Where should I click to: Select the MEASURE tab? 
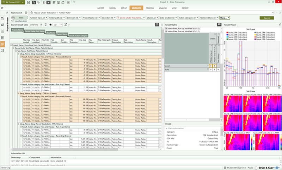tap(136, 8)
